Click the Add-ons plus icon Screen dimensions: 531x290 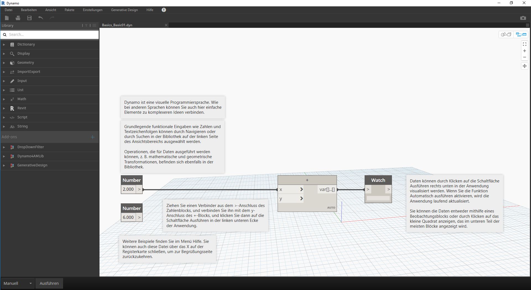coord(93,137)
